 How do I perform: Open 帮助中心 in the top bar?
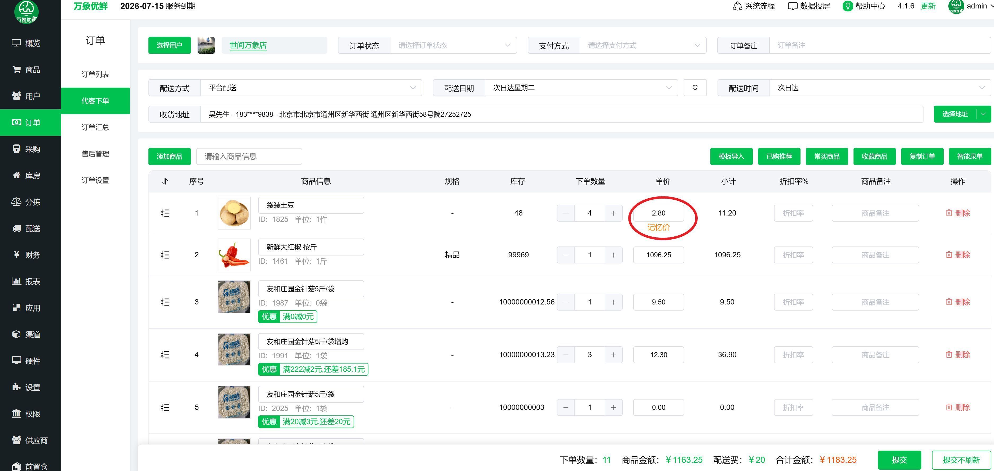(x=864, y=6)
